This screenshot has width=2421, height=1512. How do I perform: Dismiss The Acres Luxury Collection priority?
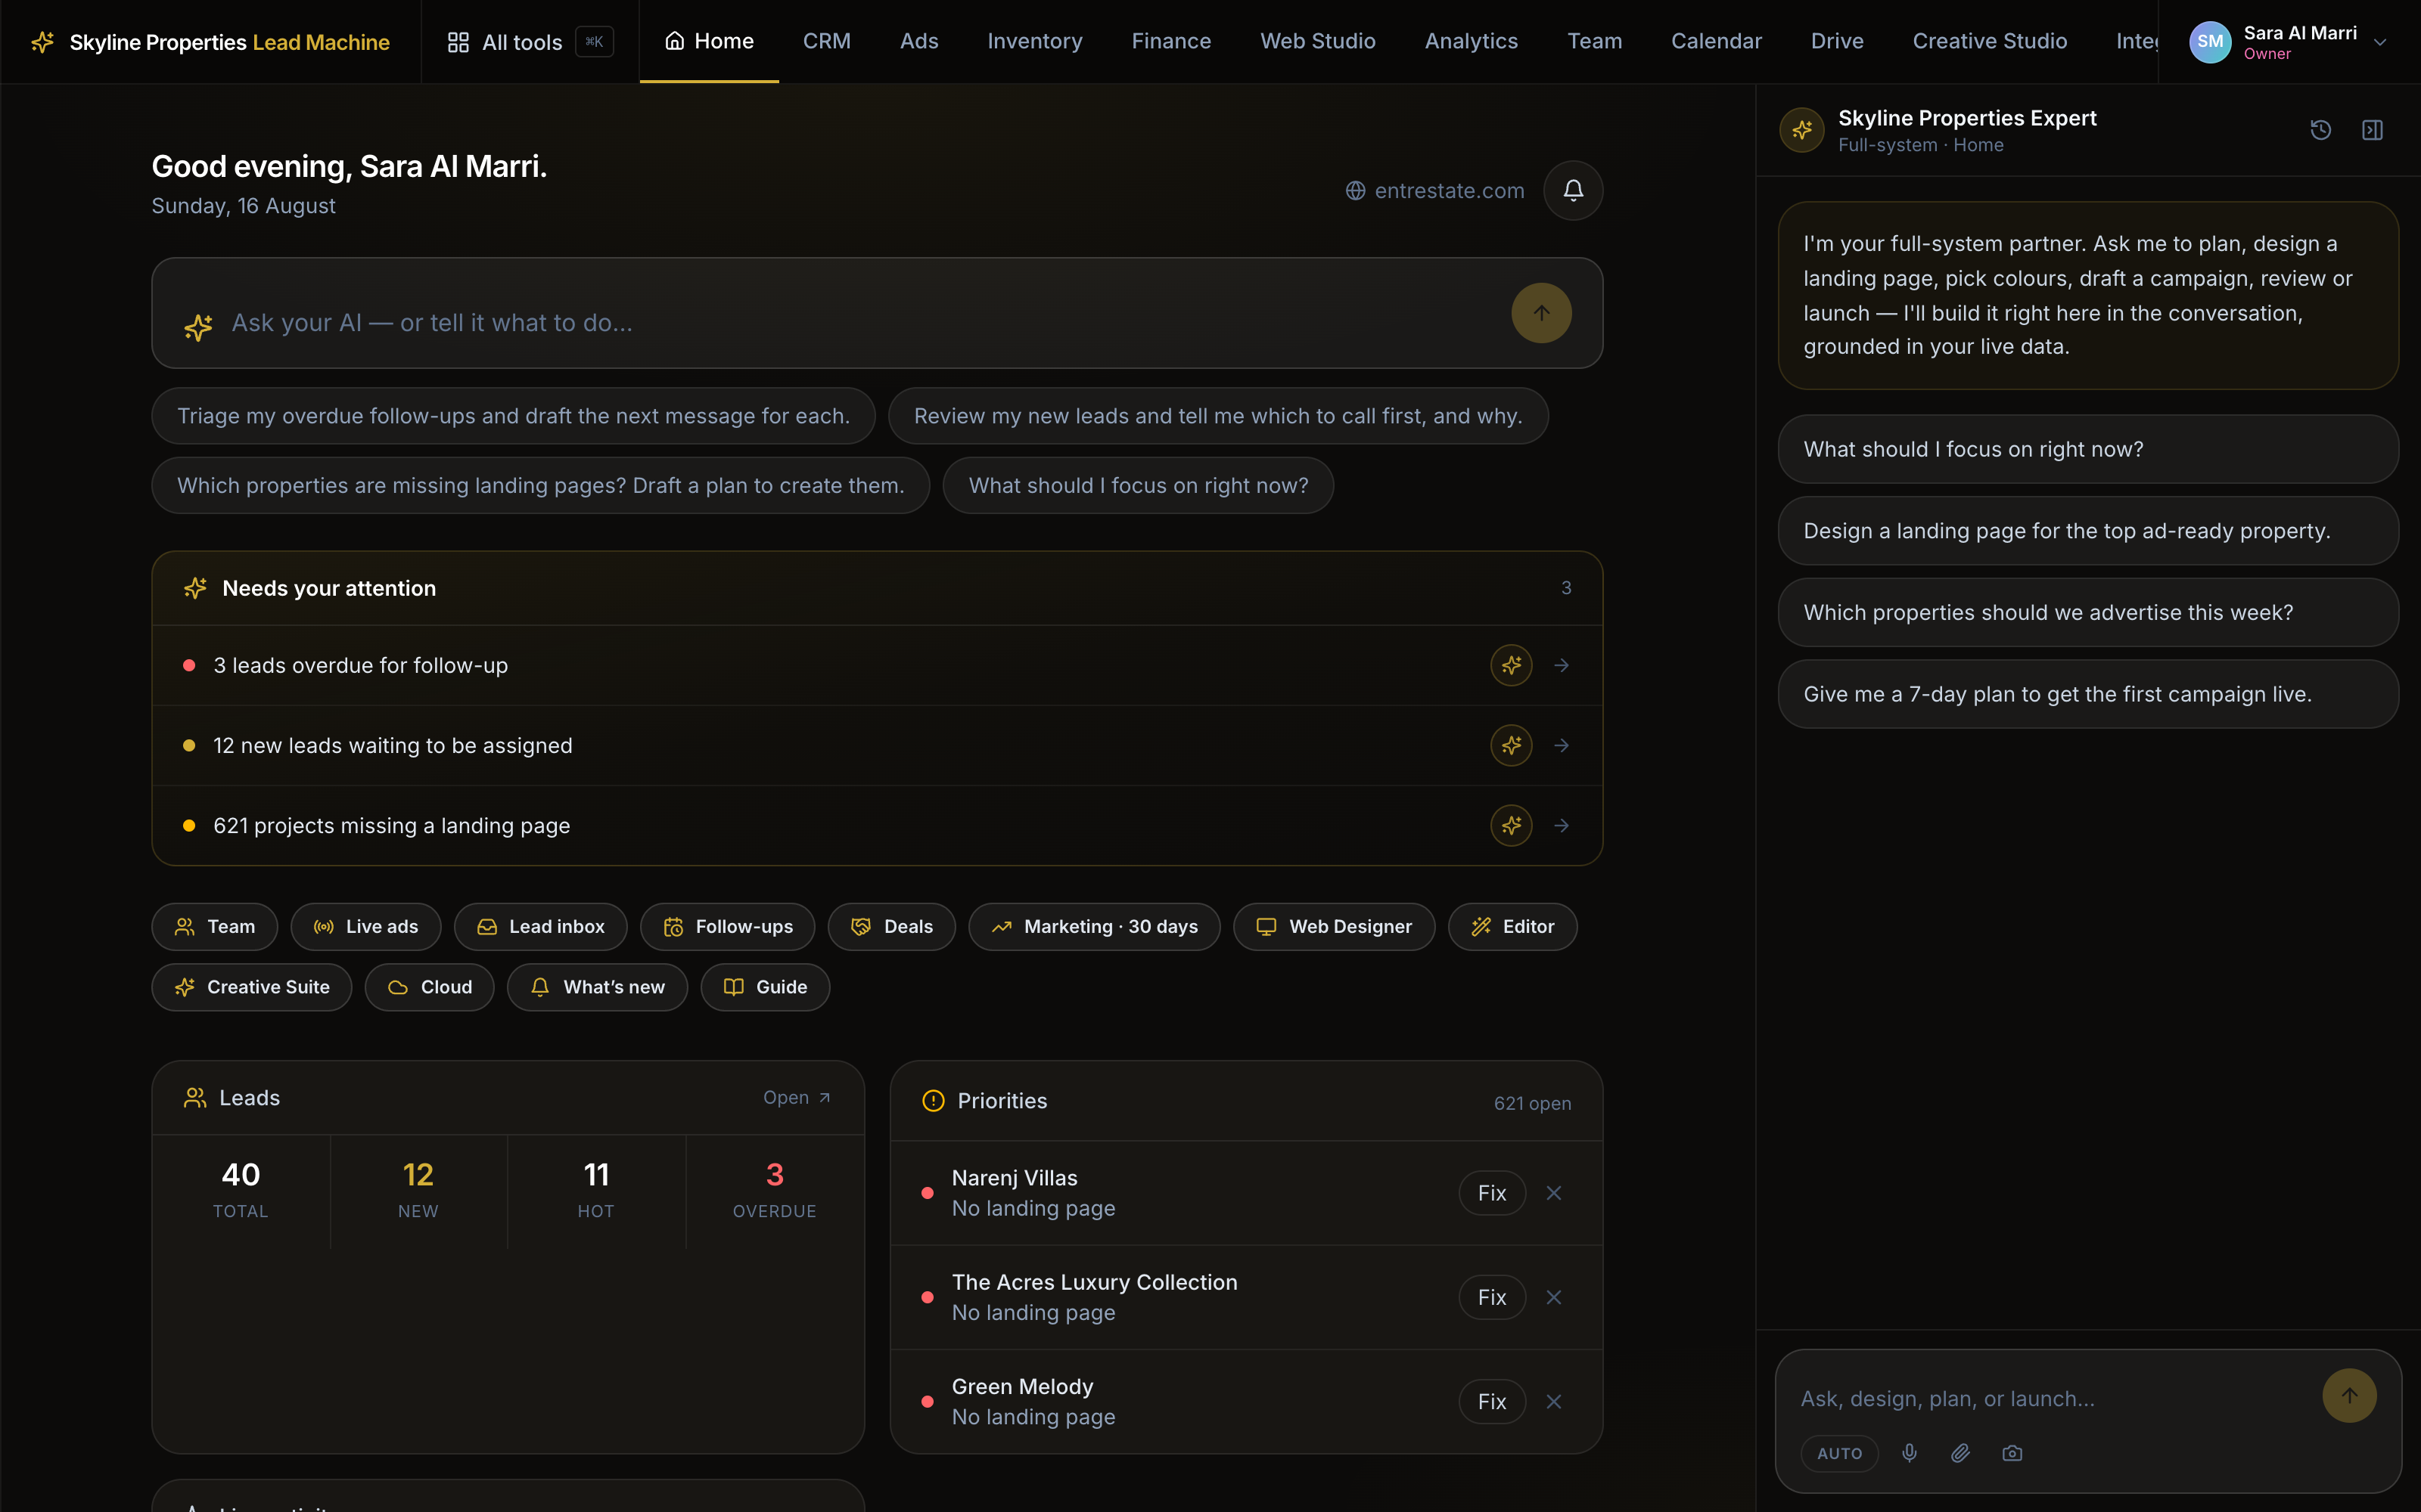[1554, 1297]
